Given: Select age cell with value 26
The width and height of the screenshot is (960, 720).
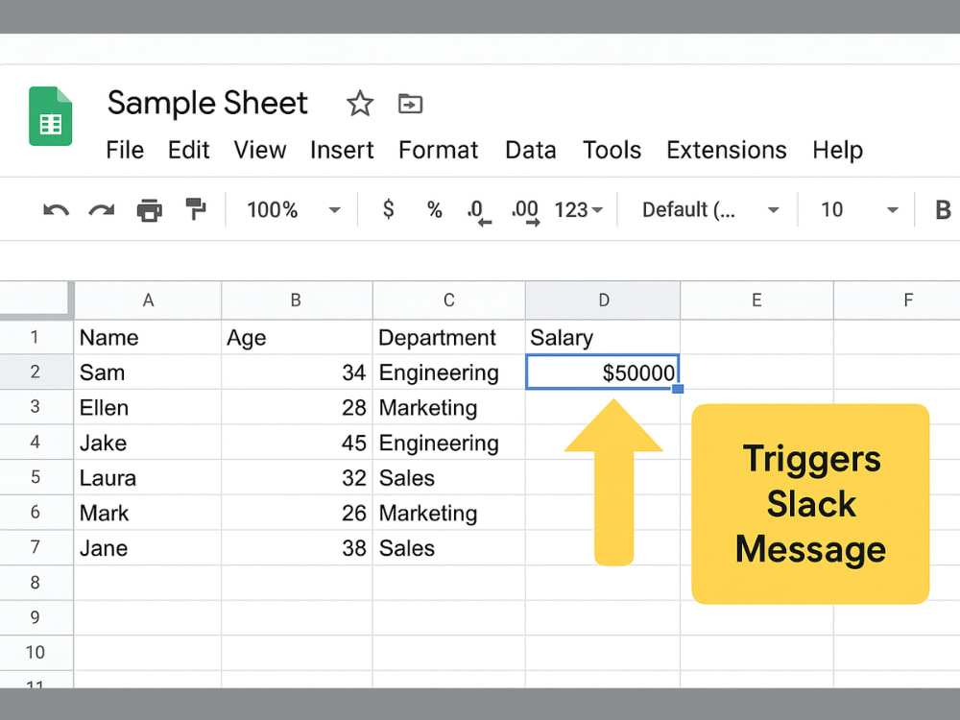Looking at the screenshot, I should 297,513.
